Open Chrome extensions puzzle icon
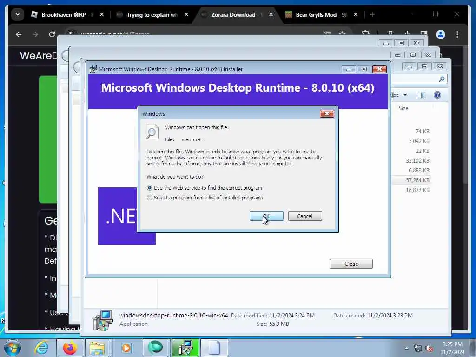This screenshot has width=476, height=357. click(366, 33)
